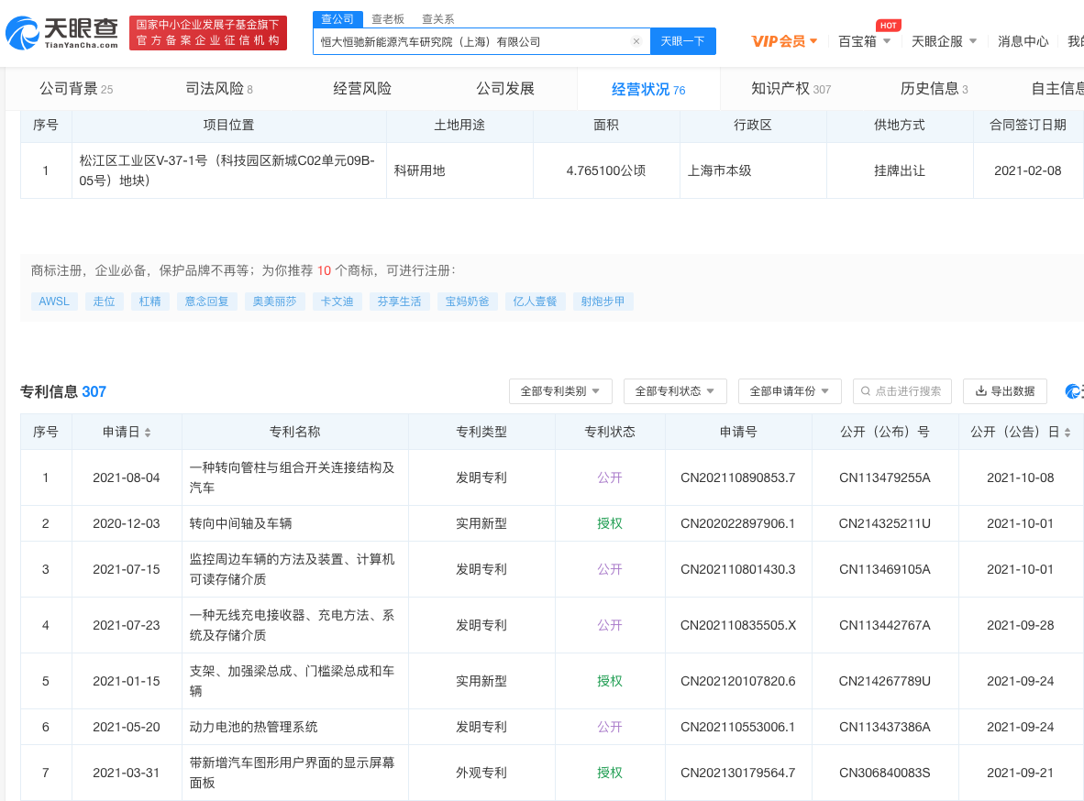This screenshot has width=1084, height=801.
Task: Open the 公司发展 tab
Action: (505, 89)
